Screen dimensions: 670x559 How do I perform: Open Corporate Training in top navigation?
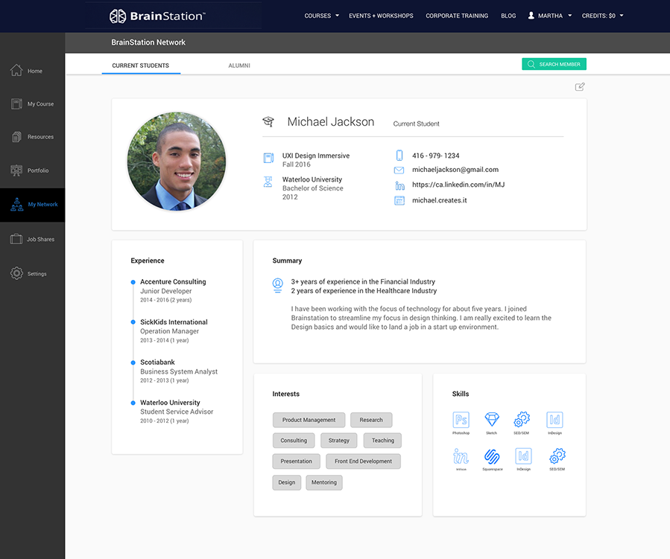[x=457, y=16]
